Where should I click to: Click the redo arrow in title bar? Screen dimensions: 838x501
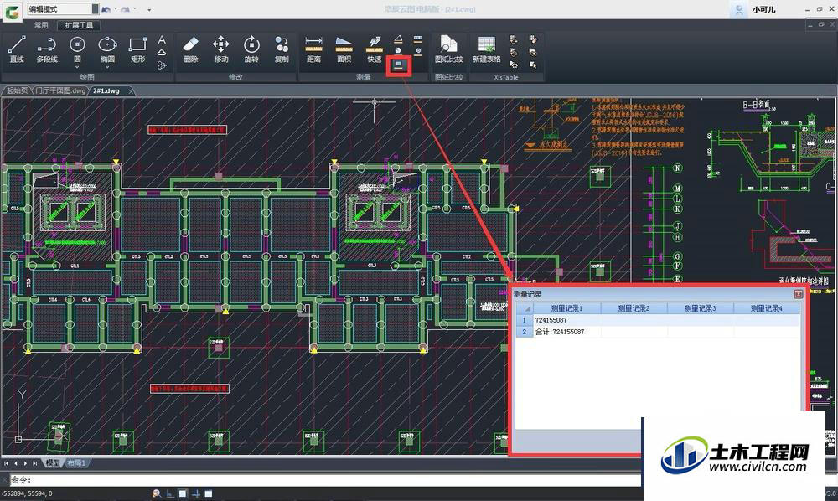tap(126, 9)
